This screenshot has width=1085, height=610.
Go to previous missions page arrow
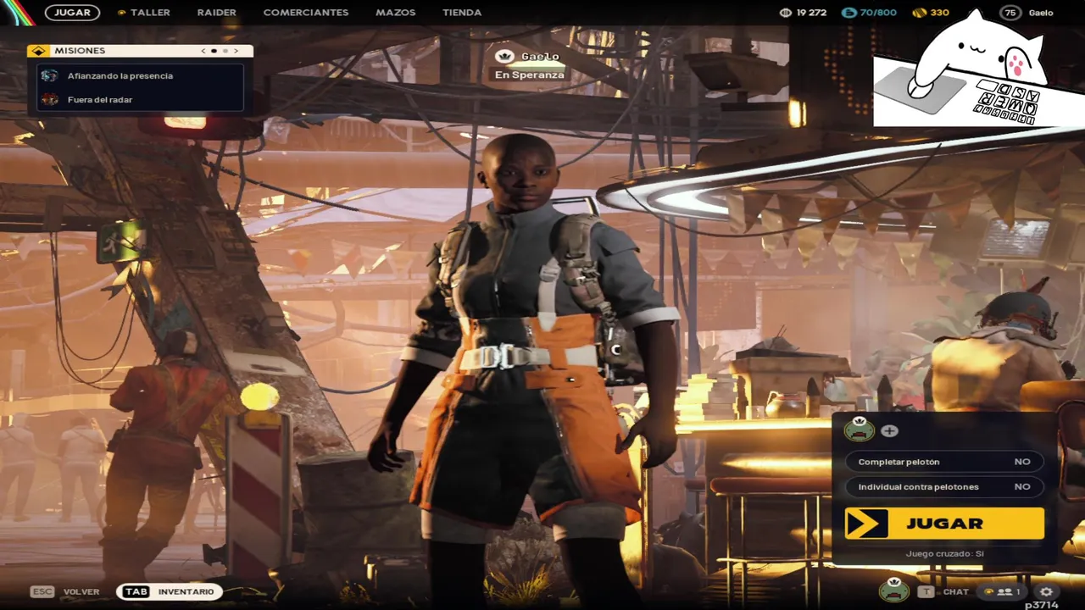click(x=203, y=51)
